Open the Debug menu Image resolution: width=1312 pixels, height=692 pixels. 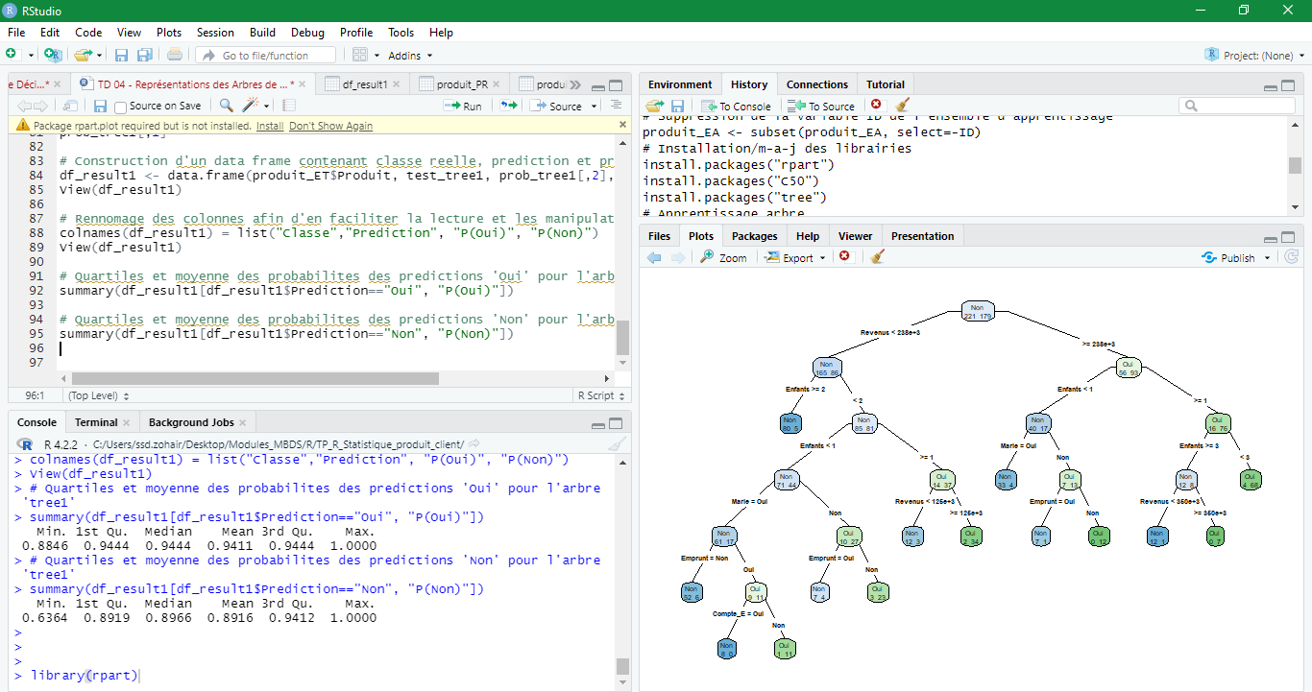[307, 32]
